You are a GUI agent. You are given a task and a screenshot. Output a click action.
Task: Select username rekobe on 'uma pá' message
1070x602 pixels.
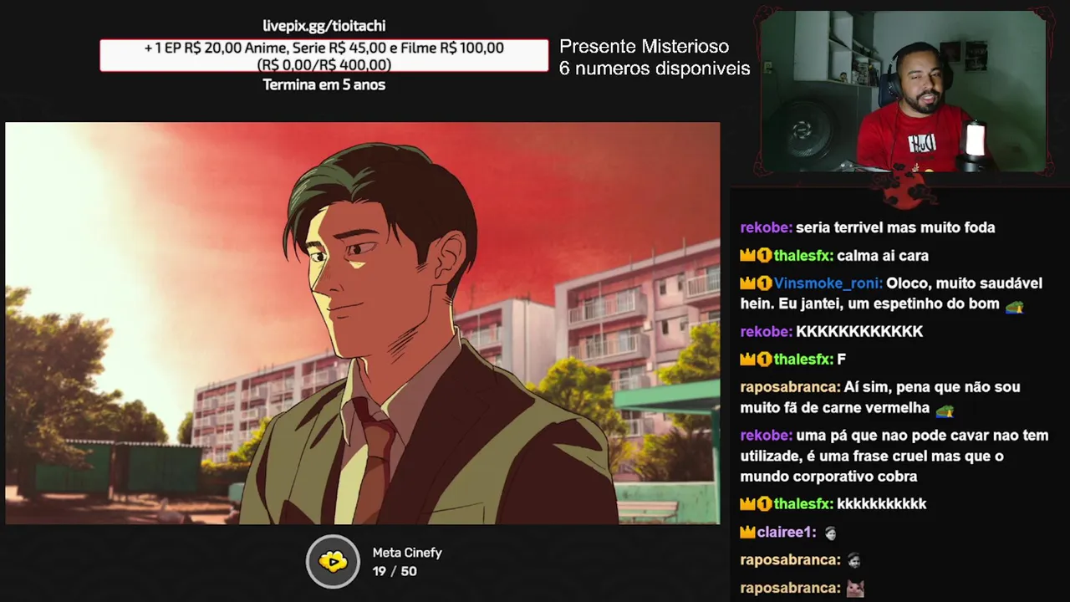[x=766, y=436]
